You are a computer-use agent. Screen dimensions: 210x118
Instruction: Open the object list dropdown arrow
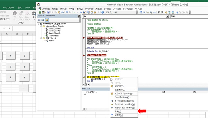pos(167,16)
